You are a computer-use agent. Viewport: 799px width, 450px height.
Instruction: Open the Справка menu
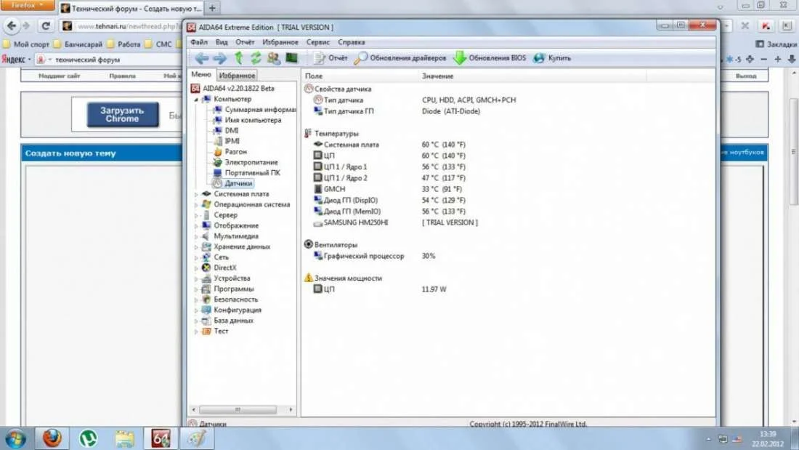click(351, 42)
